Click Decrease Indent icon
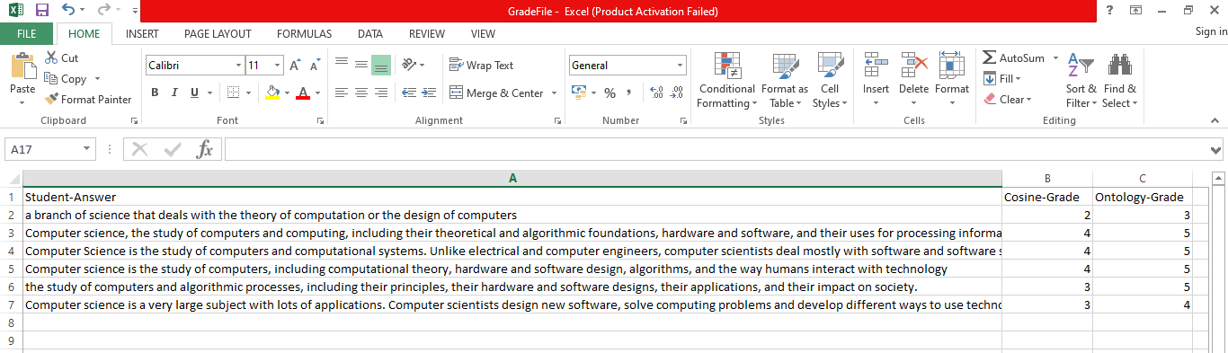 (x=409, y=93)
